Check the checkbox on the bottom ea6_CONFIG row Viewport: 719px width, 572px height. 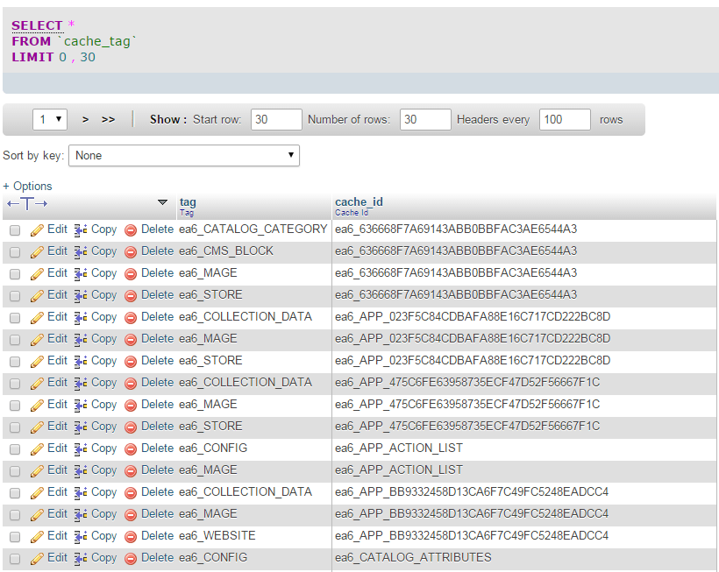click(14, 557)
